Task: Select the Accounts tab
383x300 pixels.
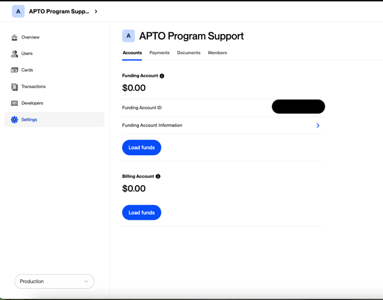Action: pos(132,52)
